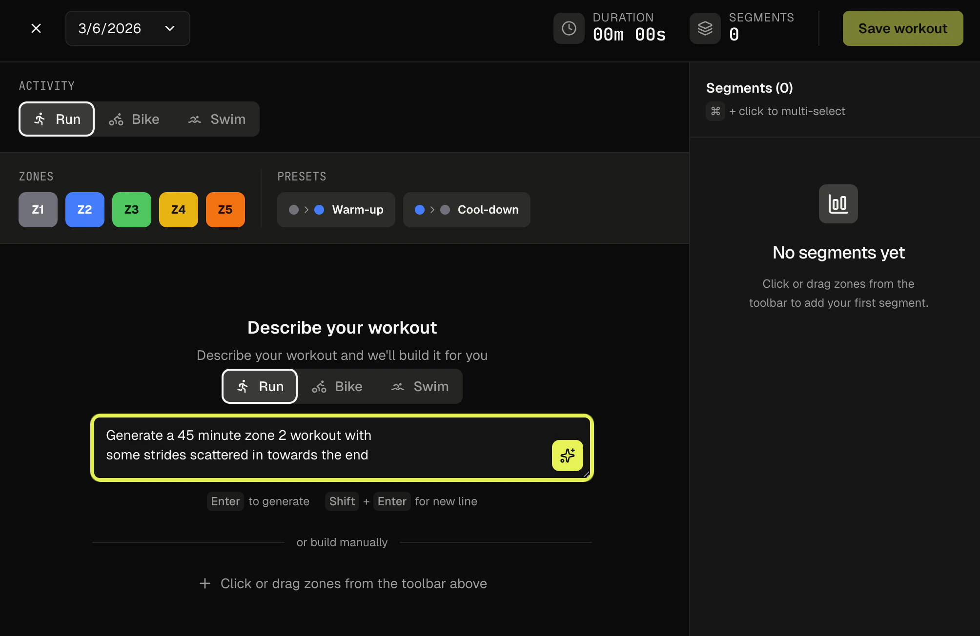
Task: Select the Run activity tab
Action: pyautogui.click(x=56, y=119)
